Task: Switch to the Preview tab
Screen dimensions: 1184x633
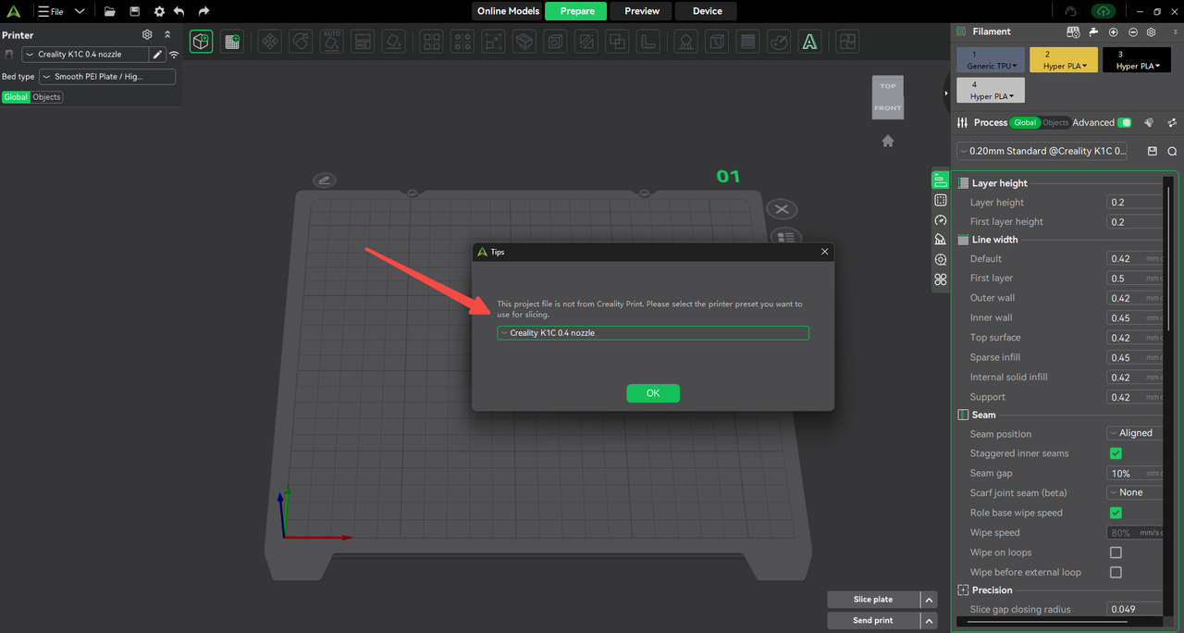Action: [x=642, y=11]
